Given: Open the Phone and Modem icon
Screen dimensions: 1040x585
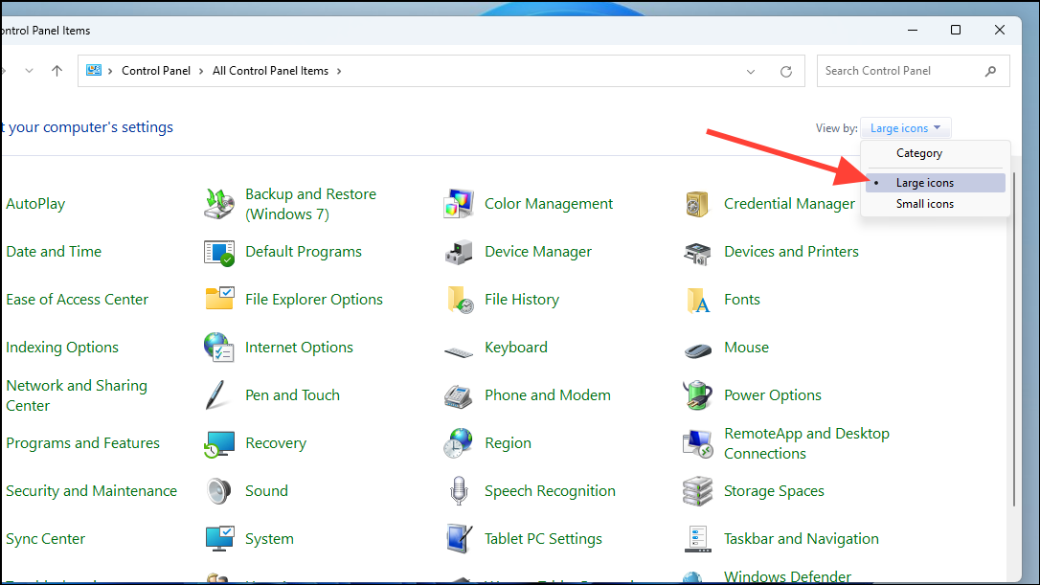Looking at the screenshot, I should pos(458,396).
